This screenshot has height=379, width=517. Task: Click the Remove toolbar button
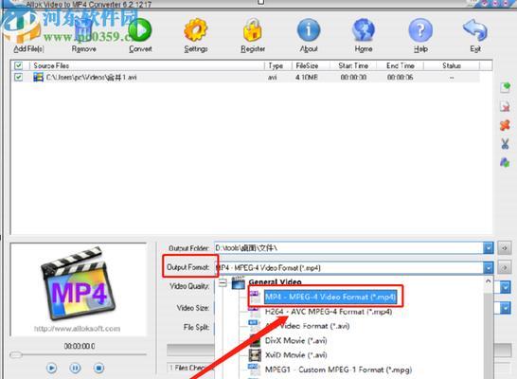pyautogui.click(x=83, y=36)
